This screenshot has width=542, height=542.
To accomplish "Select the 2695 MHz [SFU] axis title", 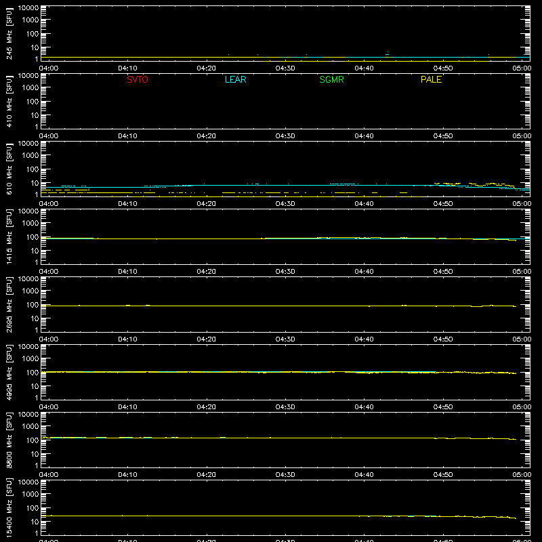I will [9, 304].
